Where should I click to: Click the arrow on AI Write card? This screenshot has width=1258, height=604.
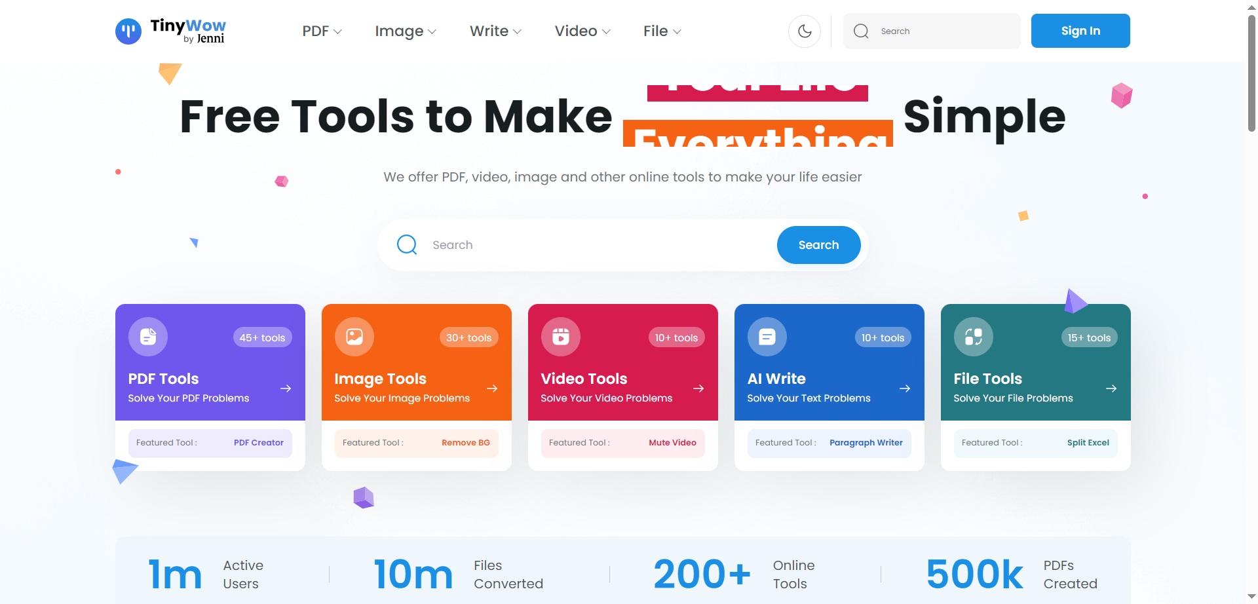coord(905,388)
